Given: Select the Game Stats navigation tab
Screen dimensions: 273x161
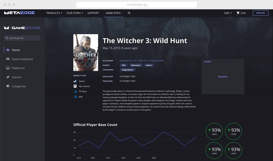Looking at the screenshot, I should [113, 13].
